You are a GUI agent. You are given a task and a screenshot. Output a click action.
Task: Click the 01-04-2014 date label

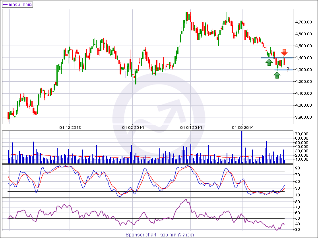(191, 127)
